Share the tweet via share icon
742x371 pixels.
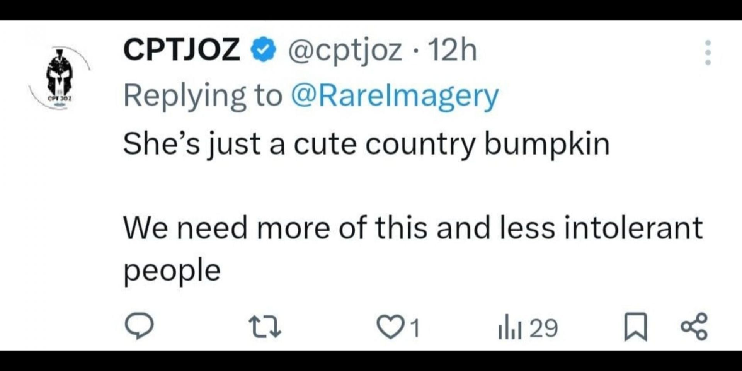[694, 327]
